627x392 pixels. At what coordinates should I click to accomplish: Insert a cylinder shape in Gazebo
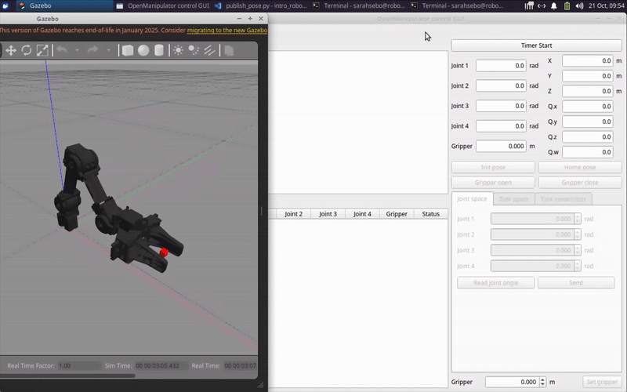pyautogui.click(x=159, y=50)
